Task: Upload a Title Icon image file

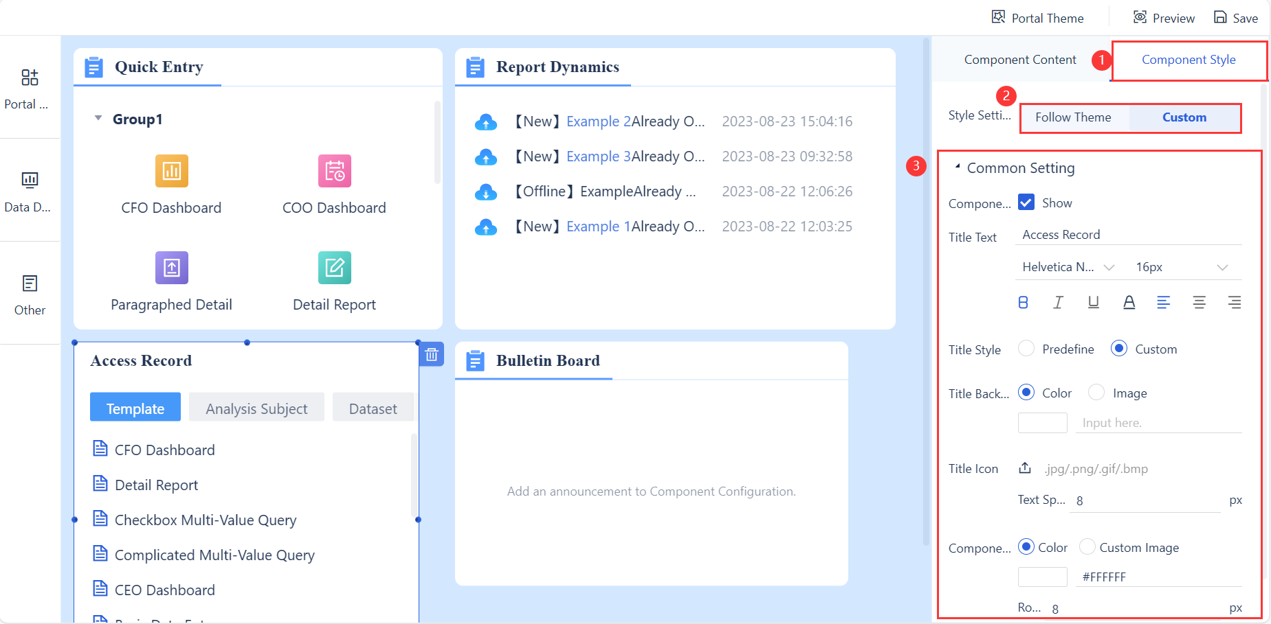Action: click(1024, 467)
